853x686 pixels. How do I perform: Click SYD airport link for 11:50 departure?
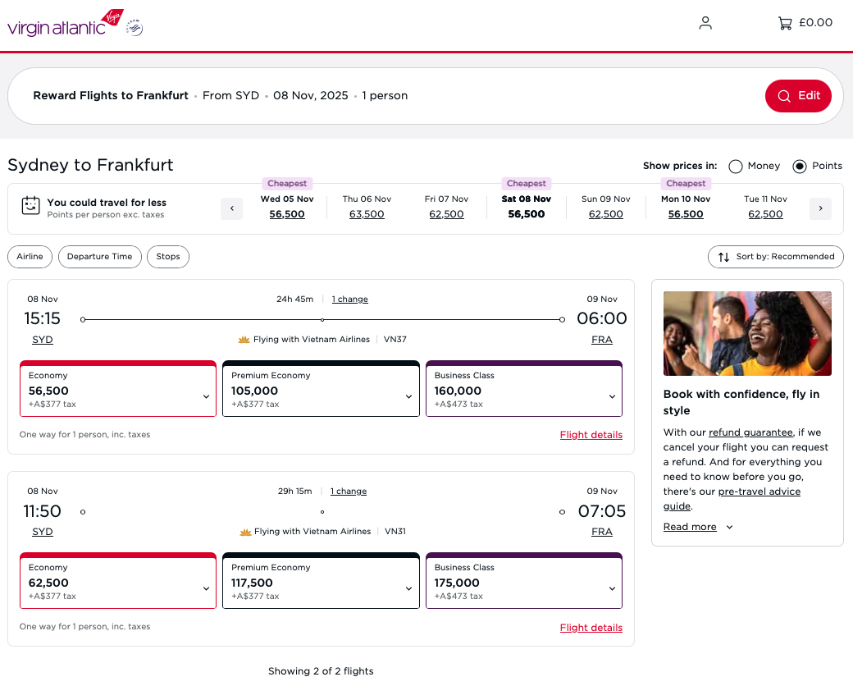click(43, 532)
